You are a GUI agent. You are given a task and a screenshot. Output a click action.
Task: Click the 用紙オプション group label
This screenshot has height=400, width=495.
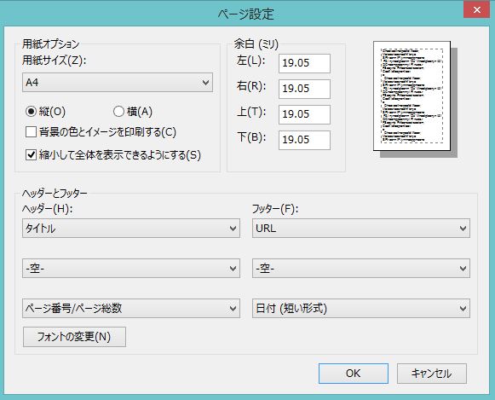click(50, 43)
